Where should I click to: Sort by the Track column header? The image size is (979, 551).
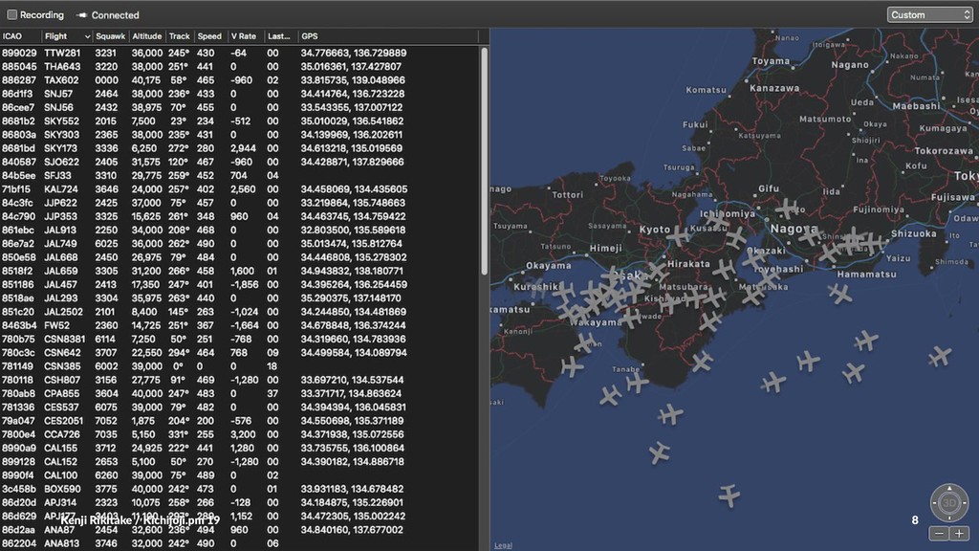click(180, 36)
